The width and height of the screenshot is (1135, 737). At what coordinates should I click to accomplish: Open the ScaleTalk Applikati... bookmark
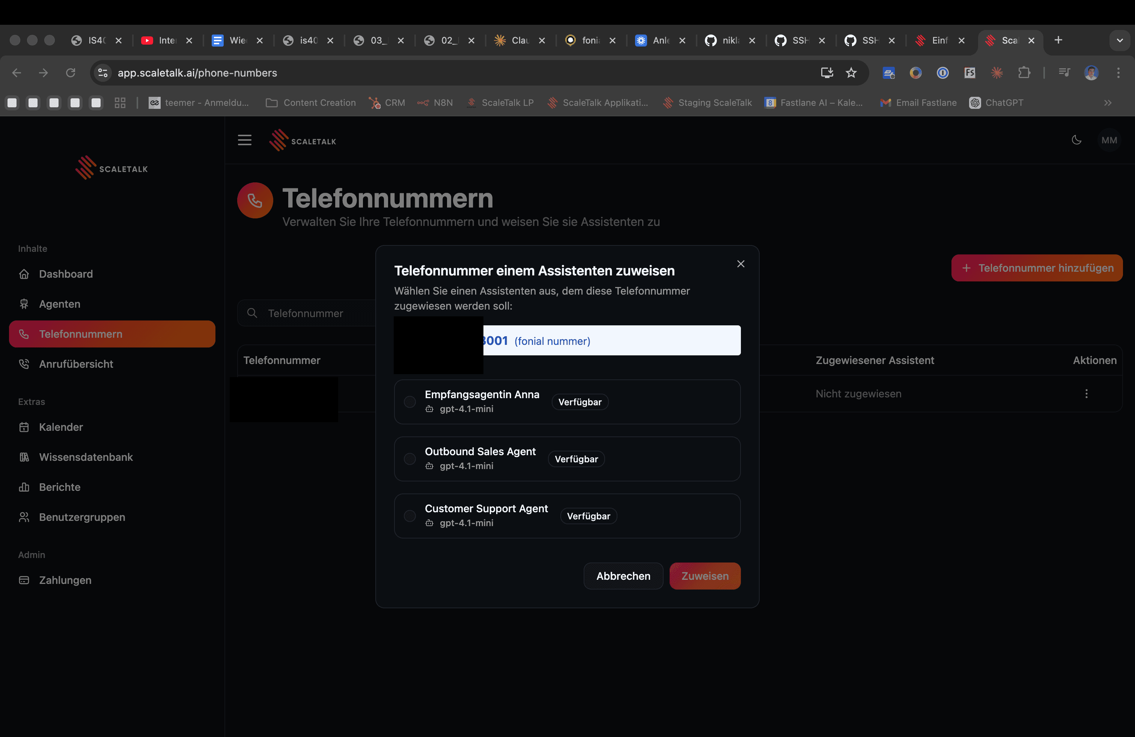(598, 102)
